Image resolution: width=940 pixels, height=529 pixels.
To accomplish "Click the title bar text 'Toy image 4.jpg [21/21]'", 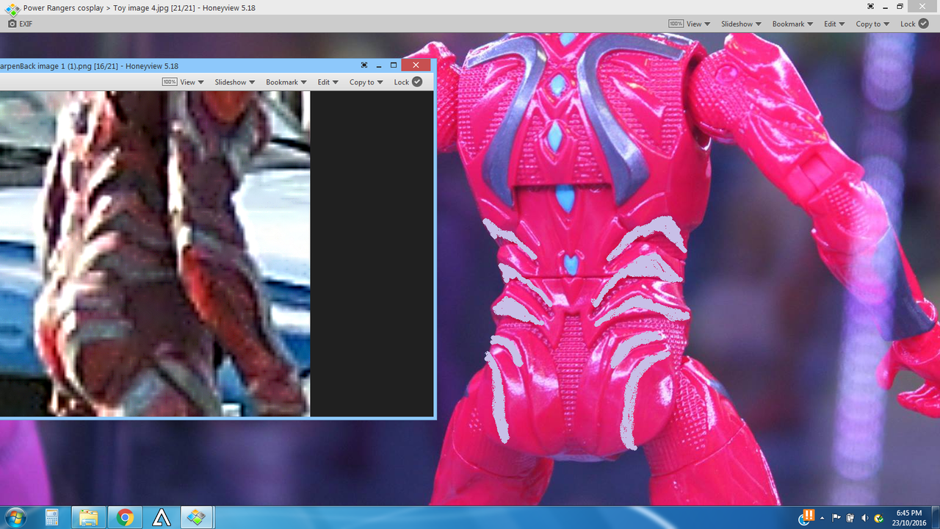I will tap(156, 8).
